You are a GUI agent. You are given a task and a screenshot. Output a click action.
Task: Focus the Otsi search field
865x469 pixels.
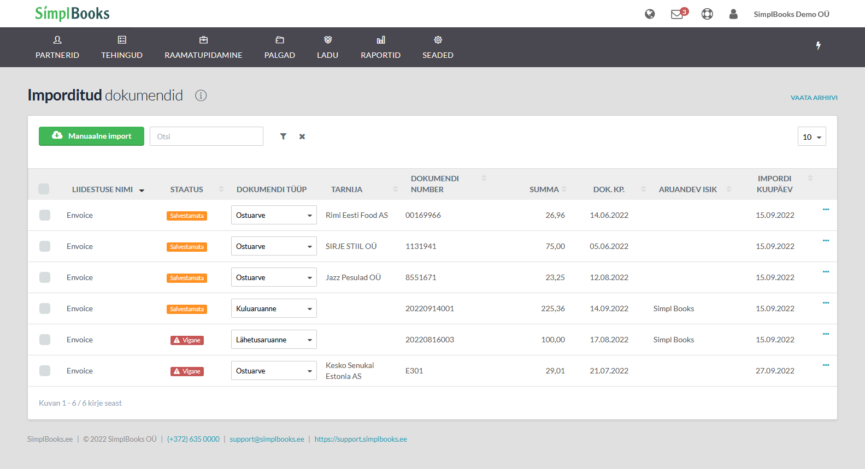pos(207,136)
